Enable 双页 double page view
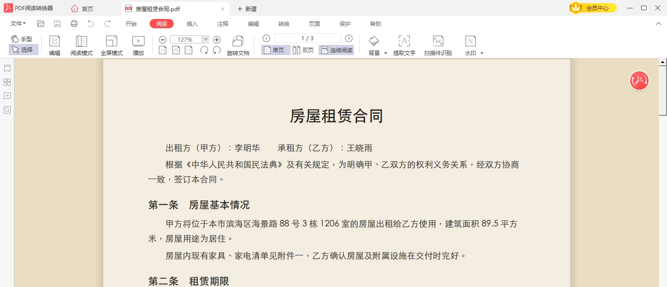 303,50
